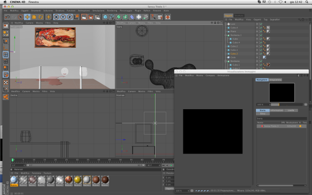Click the home icon in object manager
Image resolution: width=312 pixels, height=195 pixels.
point(303,19)
